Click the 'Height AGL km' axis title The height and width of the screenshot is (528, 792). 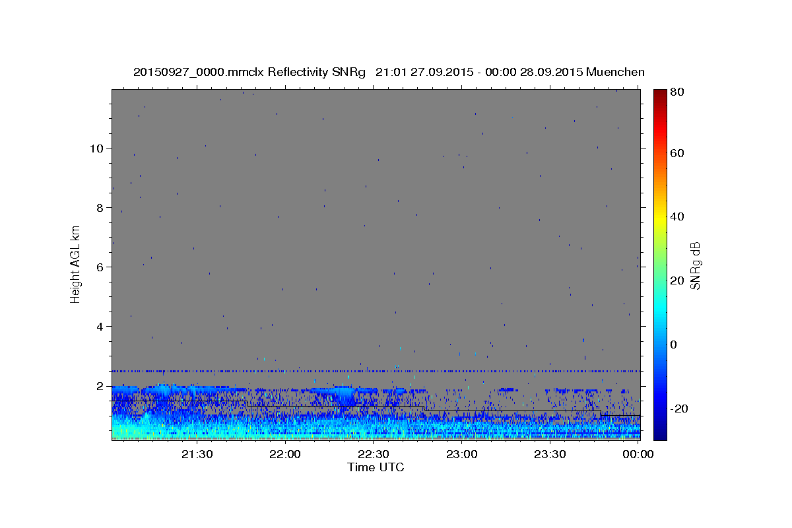click(76, 264)
